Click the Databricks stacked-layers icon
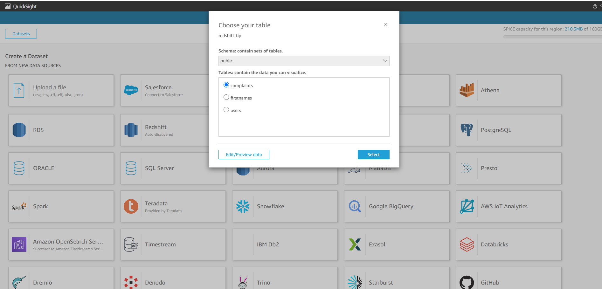This screenshot has height=289, width=602. tap(467, 244)
